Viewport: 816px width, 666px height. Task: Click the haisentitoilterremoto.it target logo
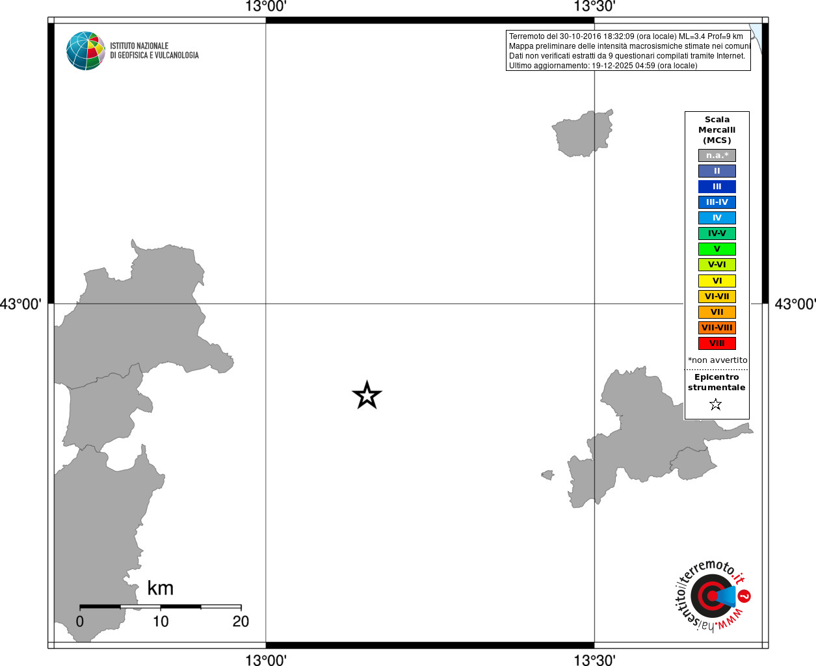(x=713, y=595)
